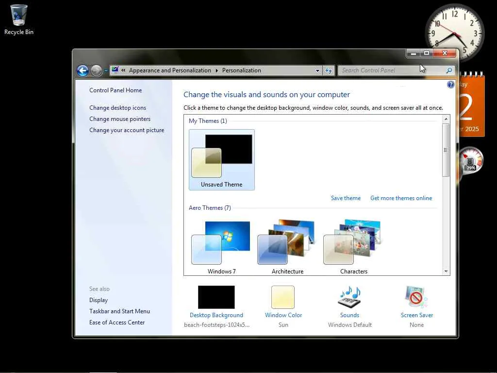Image resolution: width=497 pixels, height=373 pixels.
Task: Click the CPU meter desktop gadget
Action: coord(471,161)
